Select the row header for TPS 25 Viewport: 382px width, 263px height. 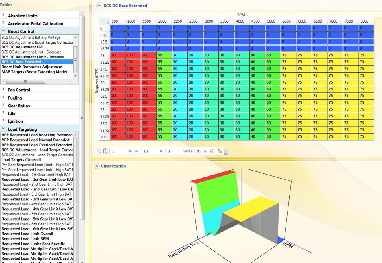[x=105, y=56]
